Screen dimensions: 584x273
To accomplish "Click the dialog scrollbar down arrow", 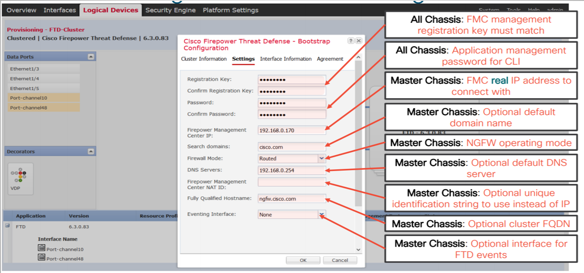I will [x=358, y=250].
